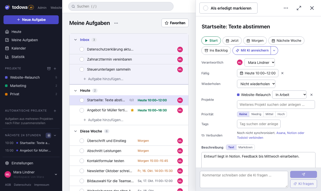Set priority to Mittel
321x191 pixels.
click(x=269, y=114)
